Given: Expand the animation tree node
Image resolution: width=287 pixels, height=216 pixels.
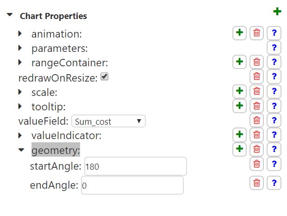Looking at the screenshot, I should (20, 34).
